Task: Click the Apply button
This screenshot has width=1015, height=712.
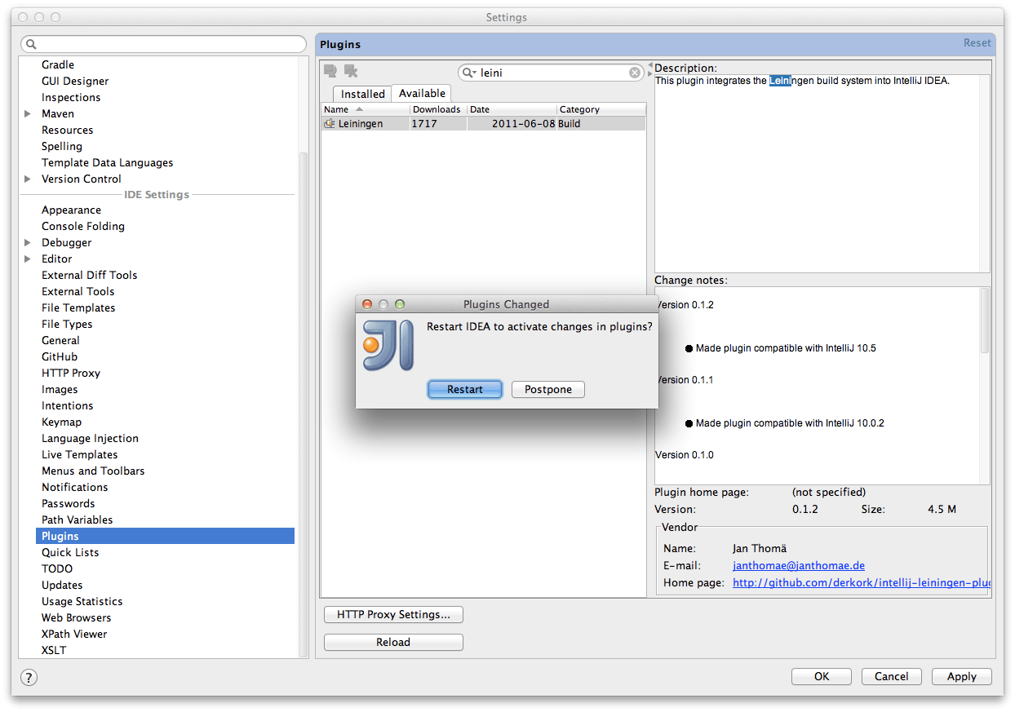Action: pyautogui.click(x=961, y=676)
